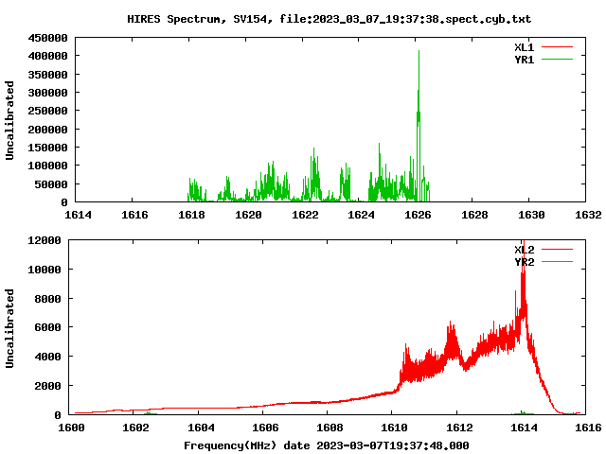Click the bottom plot's Uncalibrated axis title

tap(9, 328)
